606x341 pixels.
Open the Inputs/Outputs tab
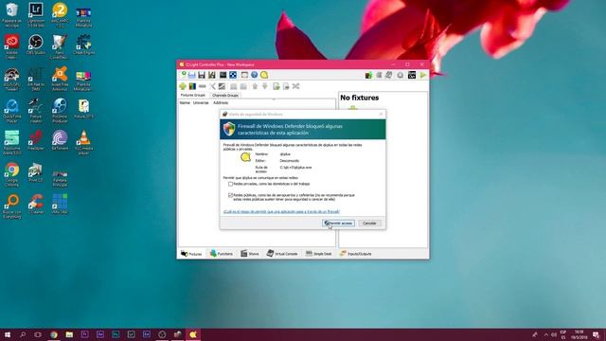356,254
